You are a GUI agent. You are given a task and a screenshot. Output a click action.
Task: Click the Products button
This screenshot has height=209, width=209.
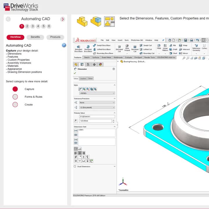point(55,37)
